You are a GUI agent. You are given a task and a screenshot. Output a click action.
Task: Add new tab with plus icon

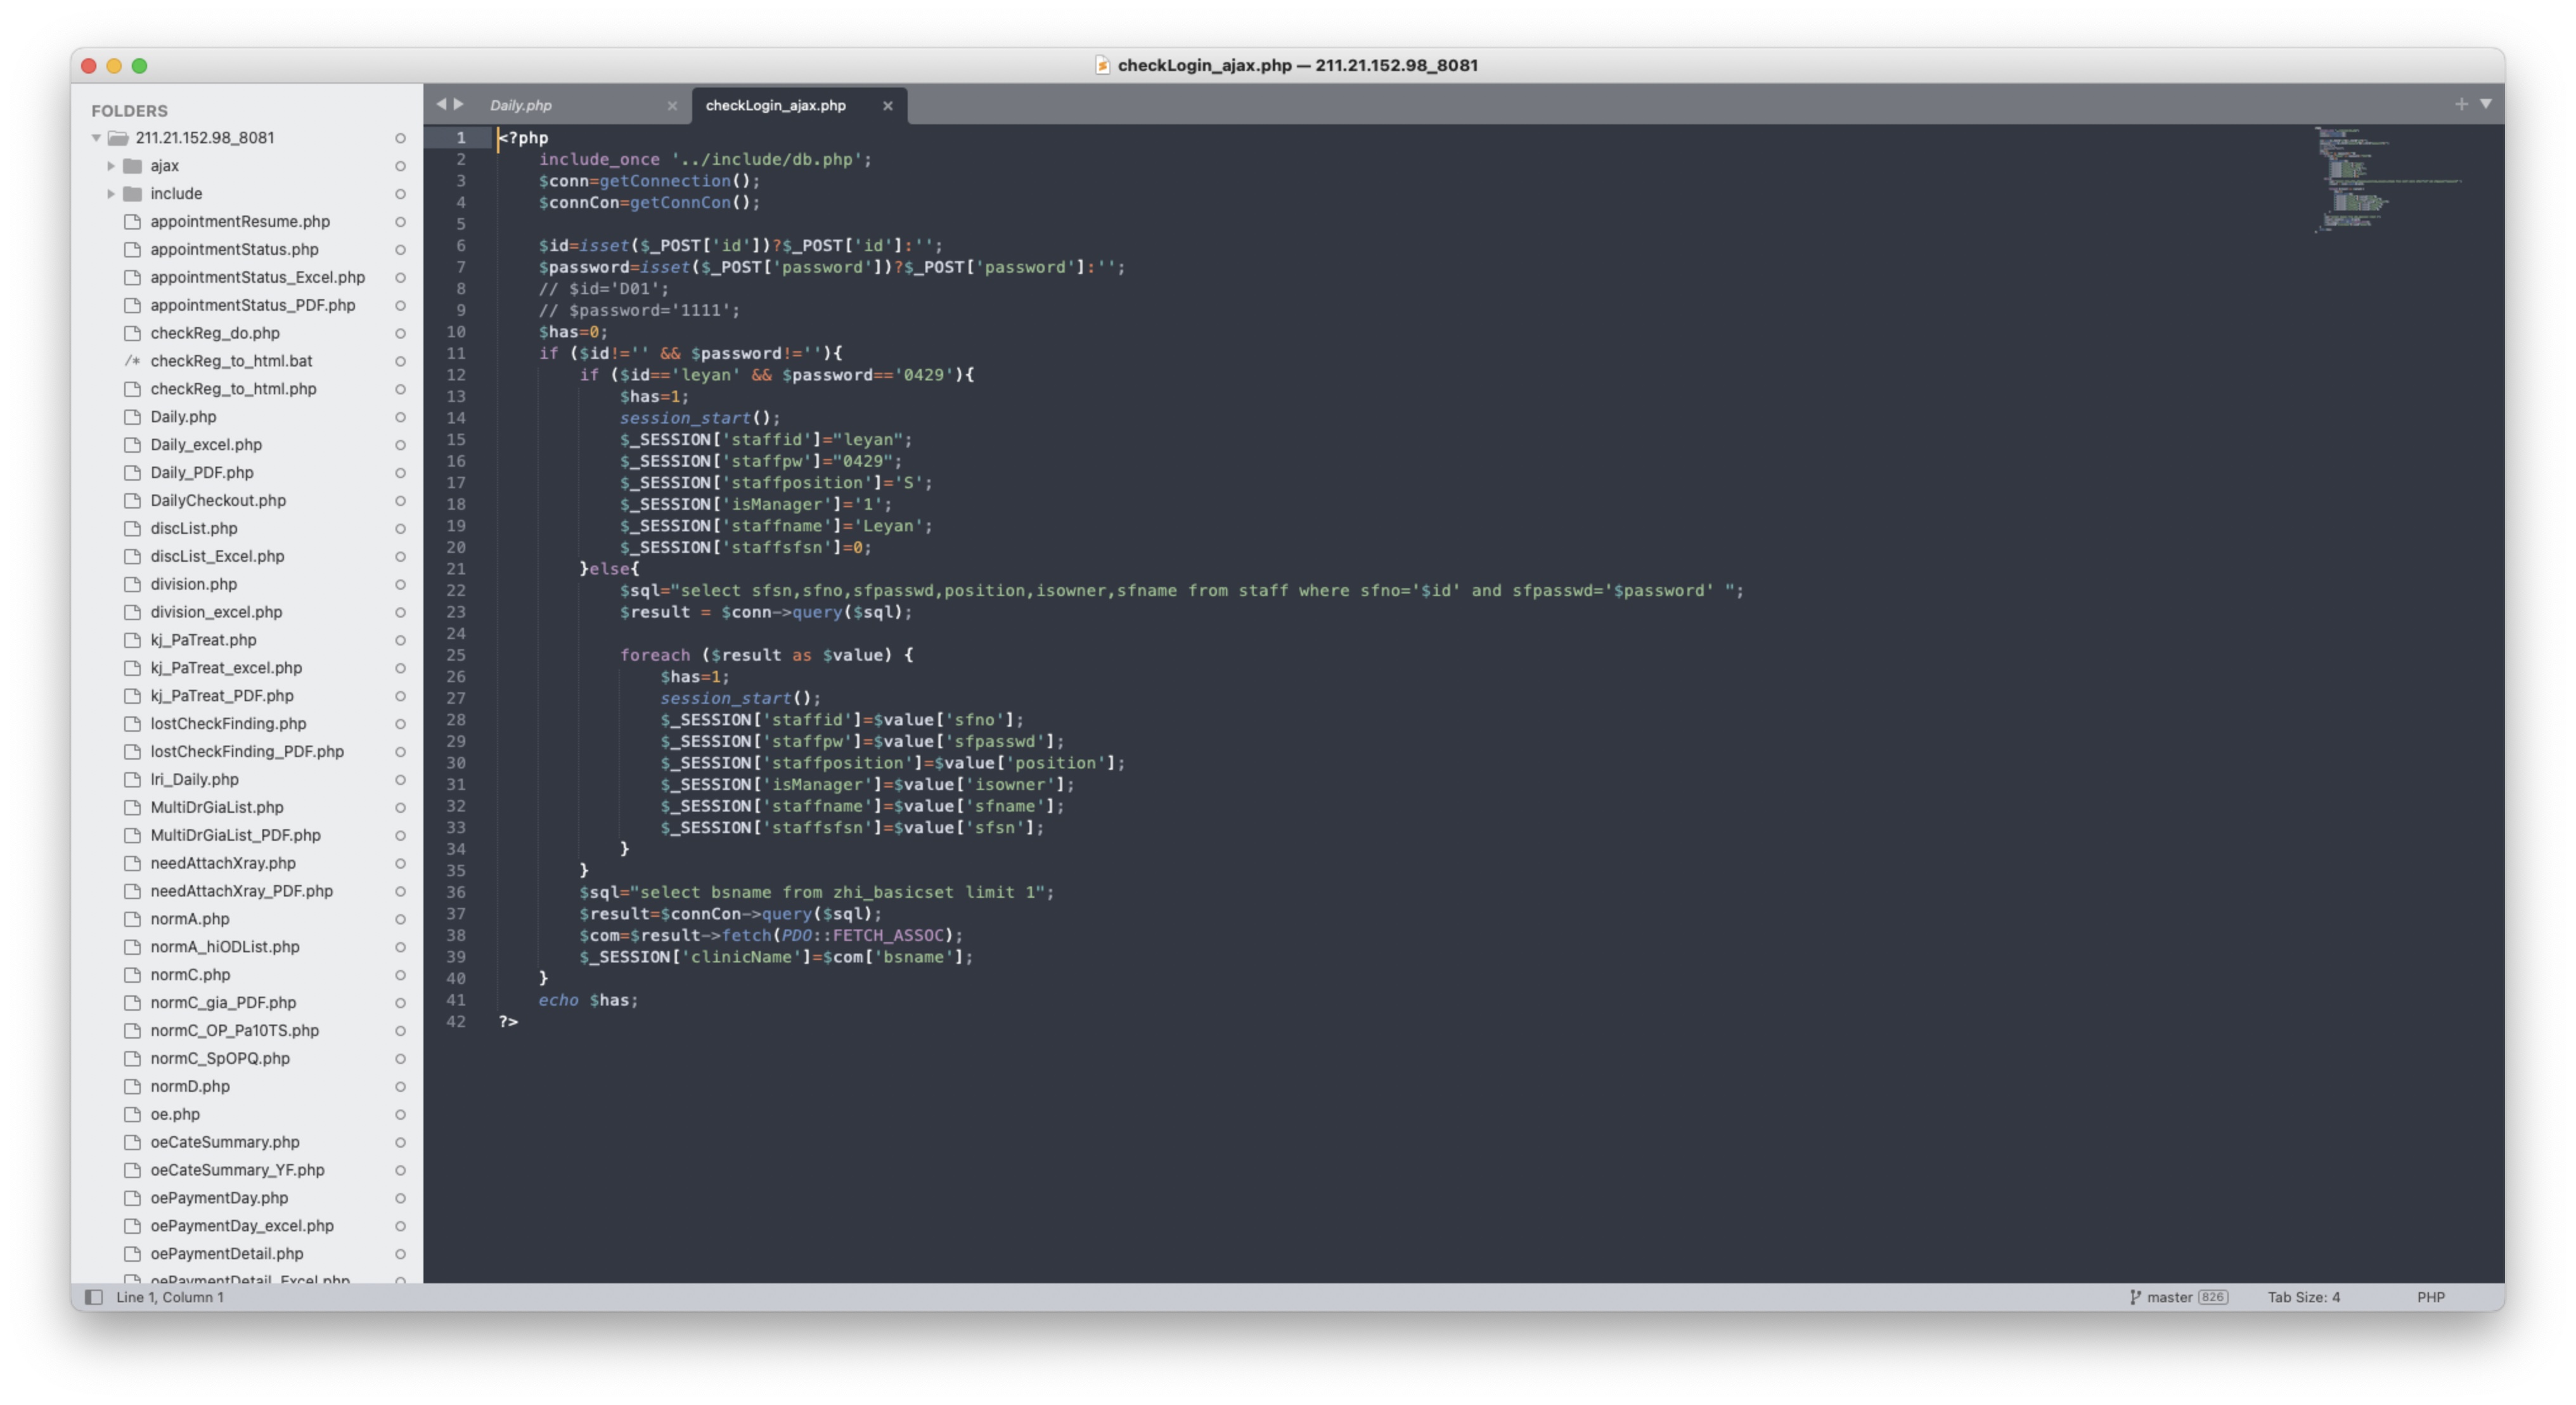[x=2461, y=104]
